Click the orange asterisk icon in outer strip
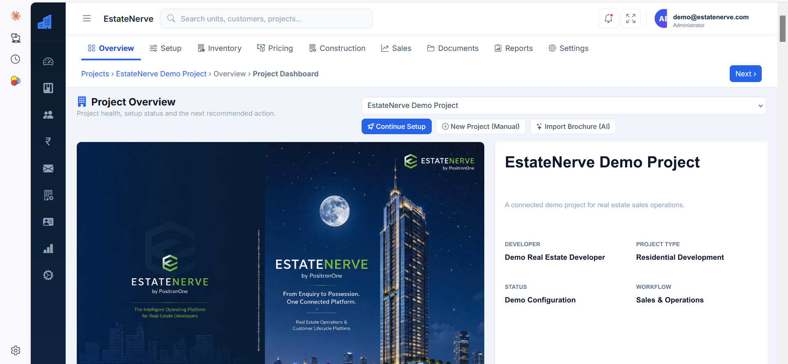Image resolution: width=788 pixels, height=364 pixels. click(x=16, y=16)
